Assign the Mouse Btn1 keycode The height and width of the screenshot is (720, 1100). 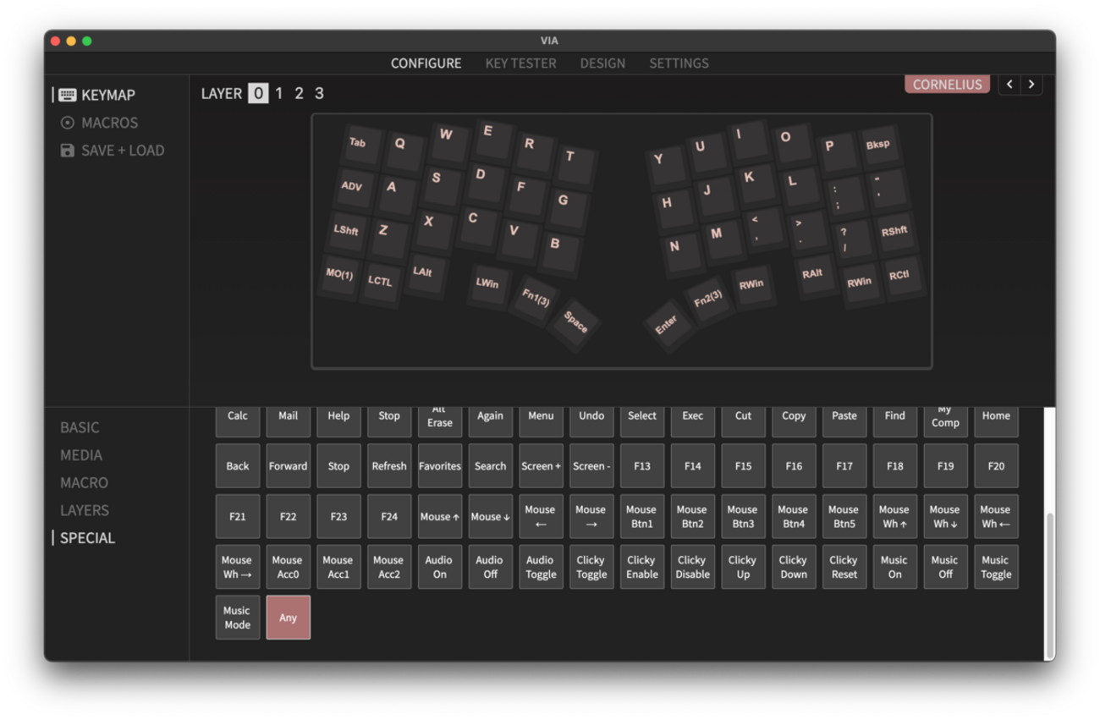(x=641, y=516)
